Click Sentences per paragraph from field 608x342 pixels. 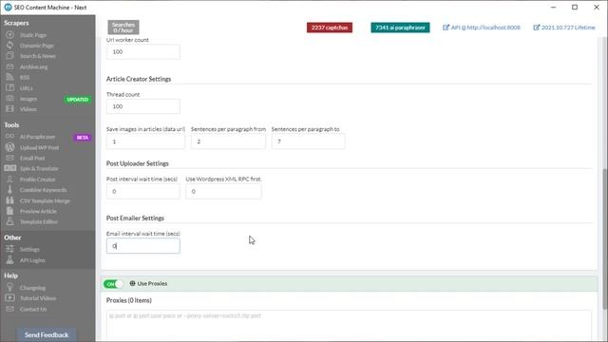point(228,142)
